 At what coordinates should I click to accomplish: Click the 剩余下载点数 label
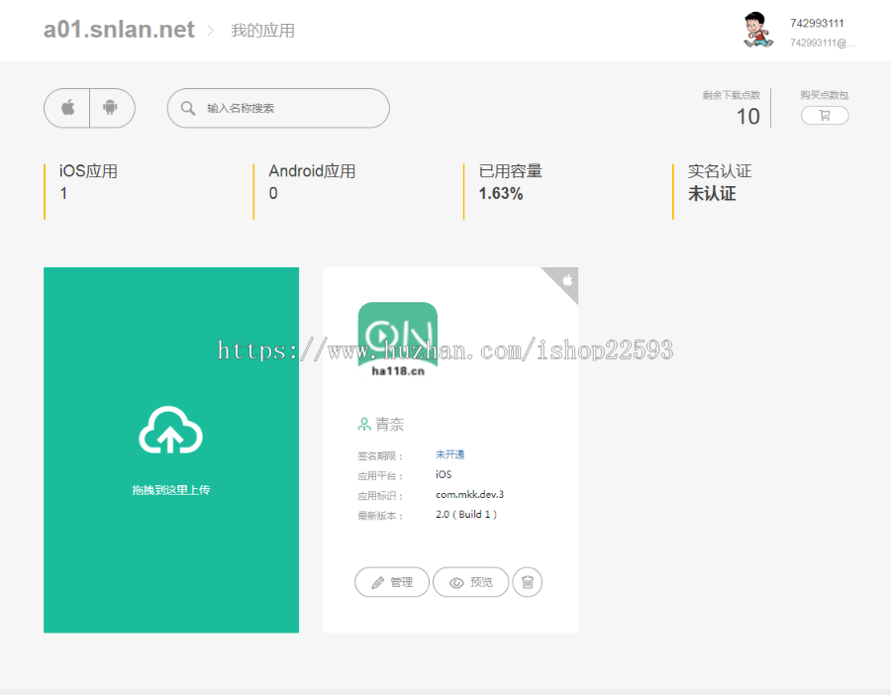pyautogui.click(x=732, y=95)
